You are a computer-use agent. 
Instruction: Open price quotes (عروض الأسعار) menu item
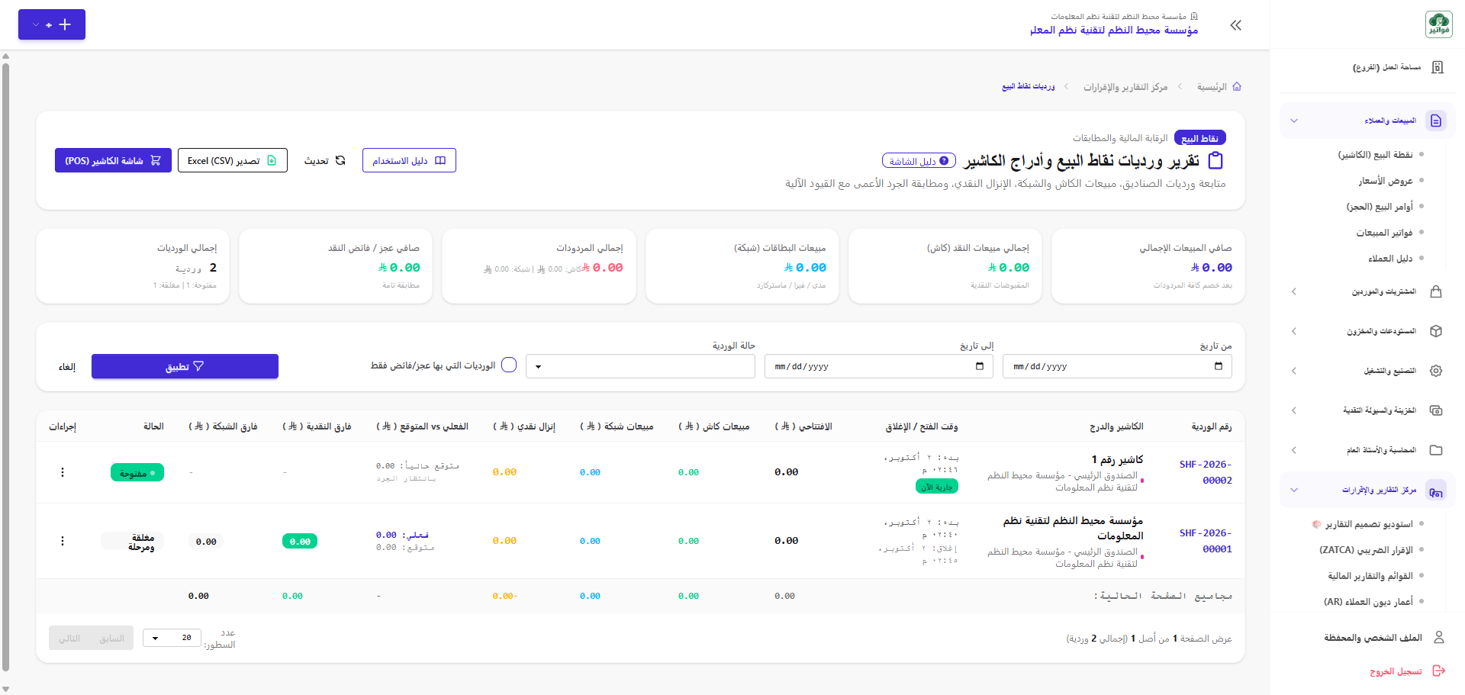pos(1385,181)
